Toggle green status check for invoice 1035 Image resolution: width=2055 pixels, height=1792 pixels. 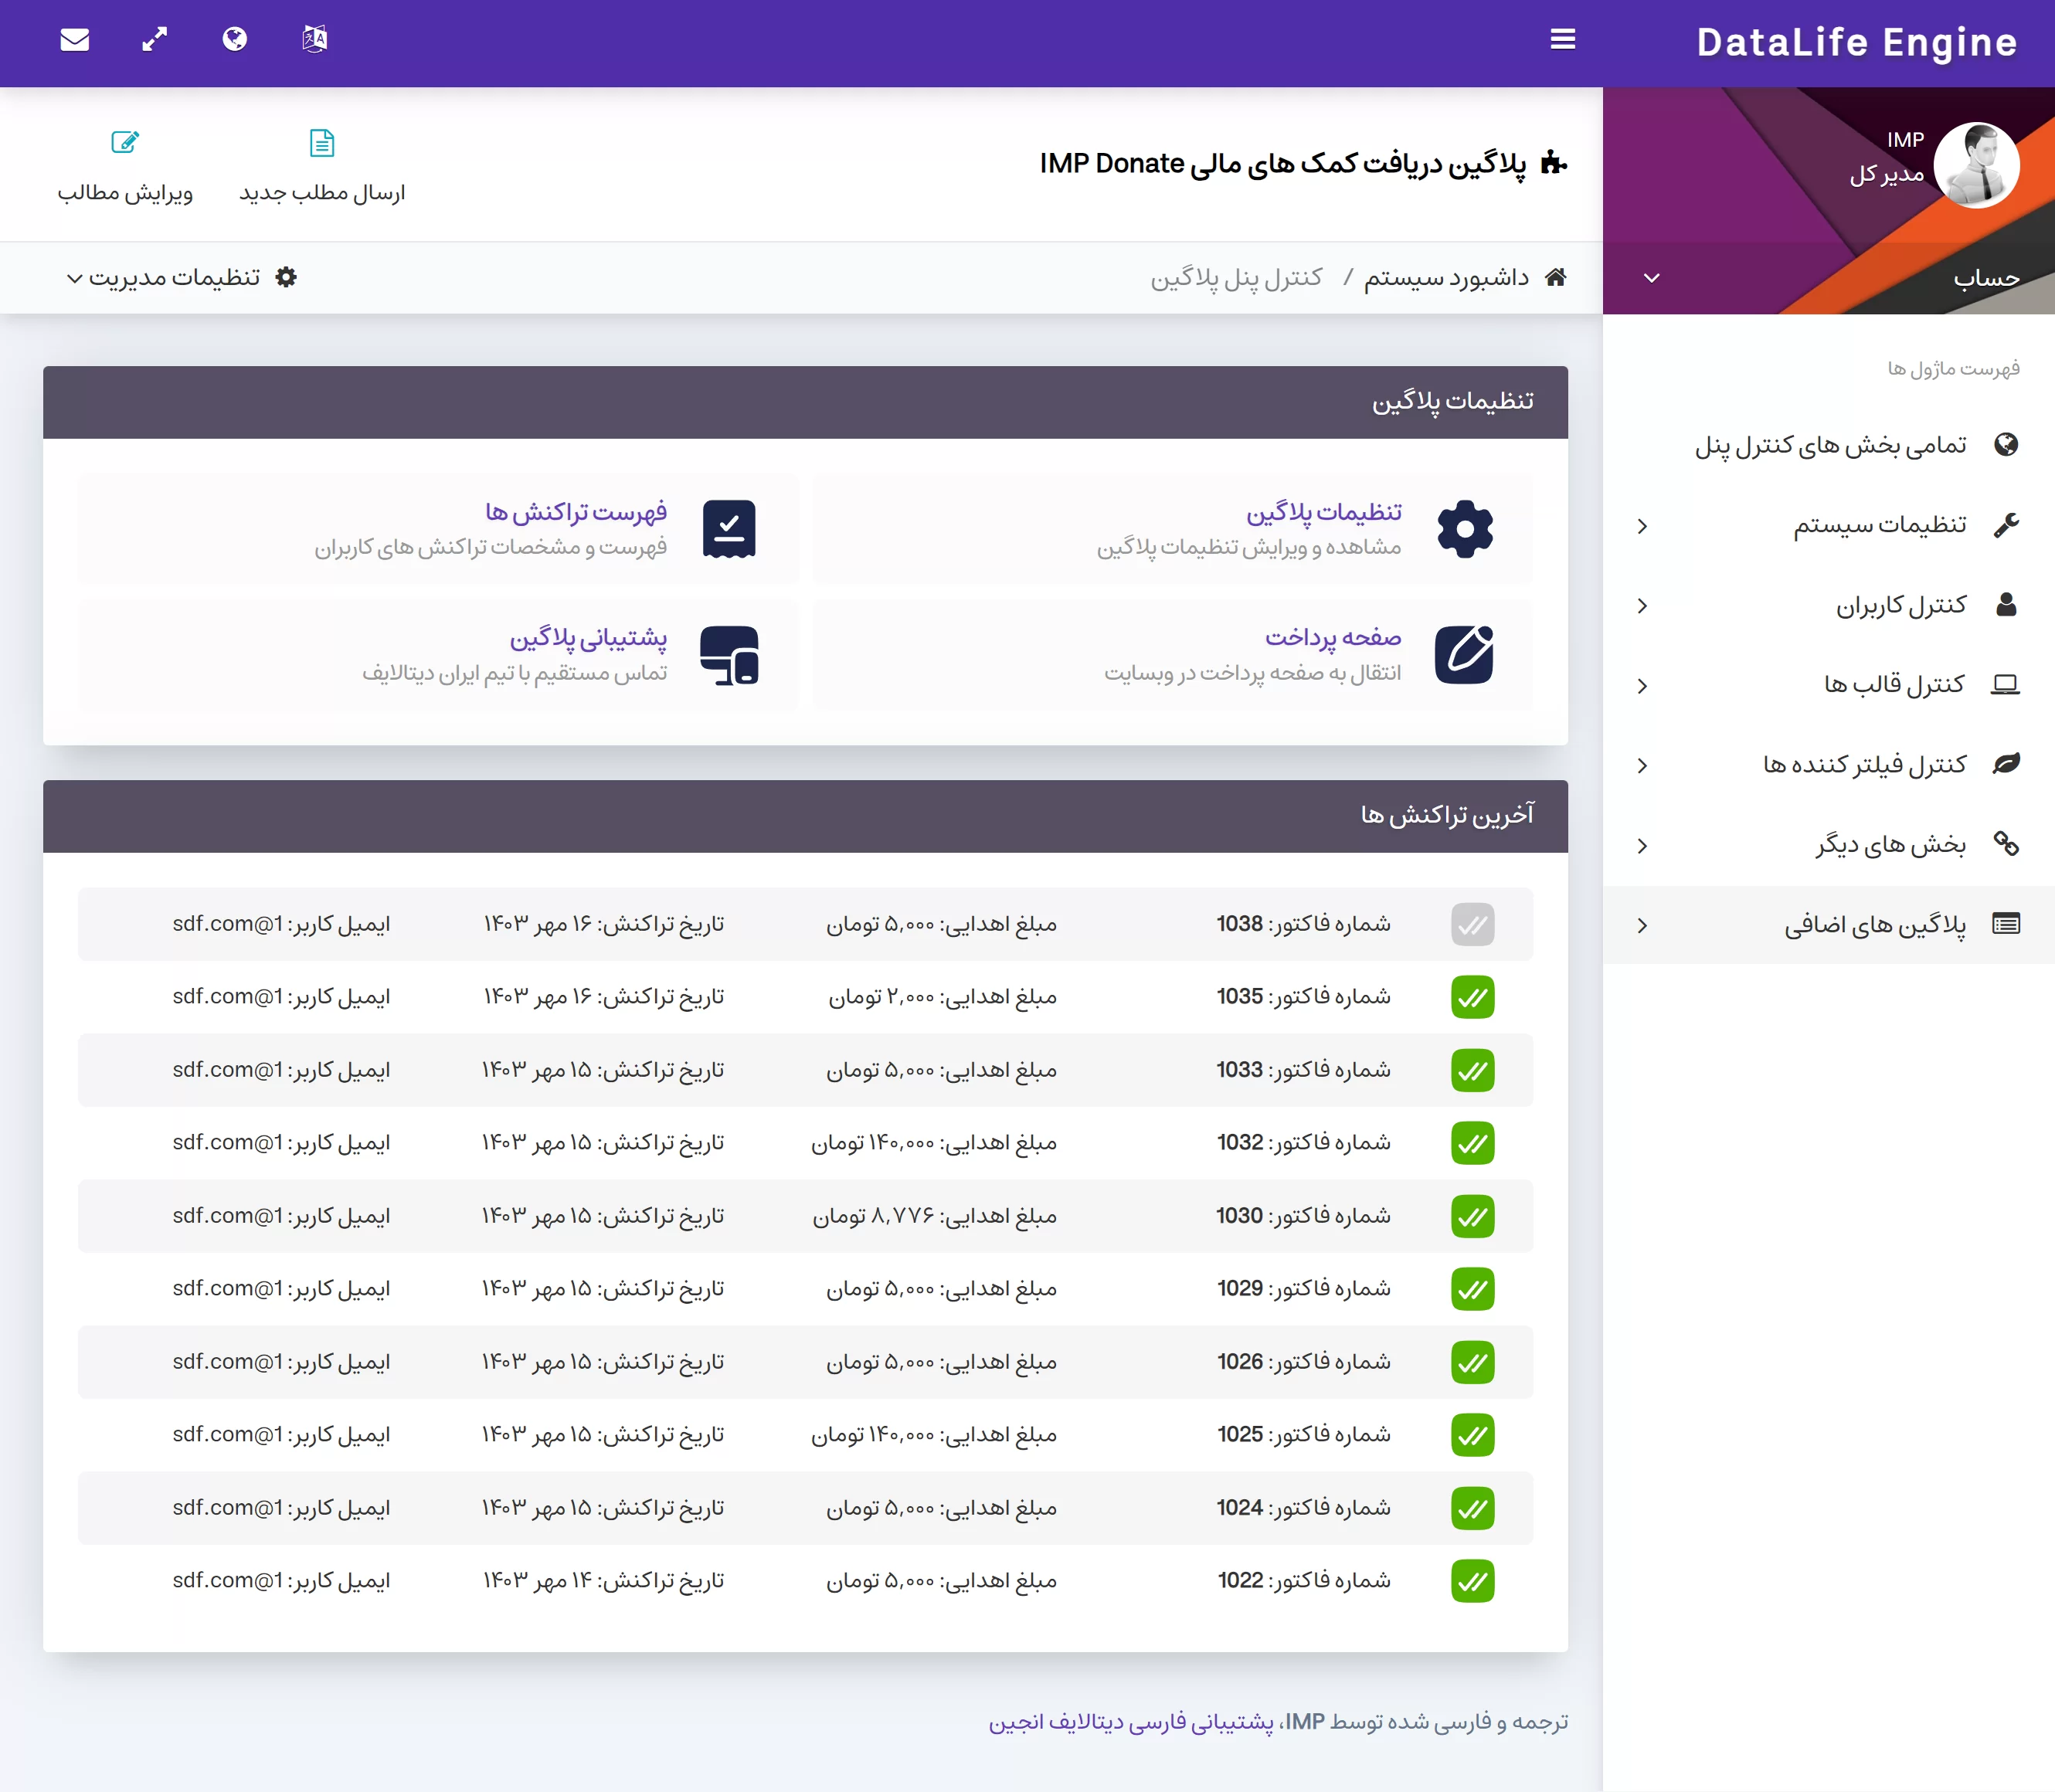click(x=1472, y=997)
